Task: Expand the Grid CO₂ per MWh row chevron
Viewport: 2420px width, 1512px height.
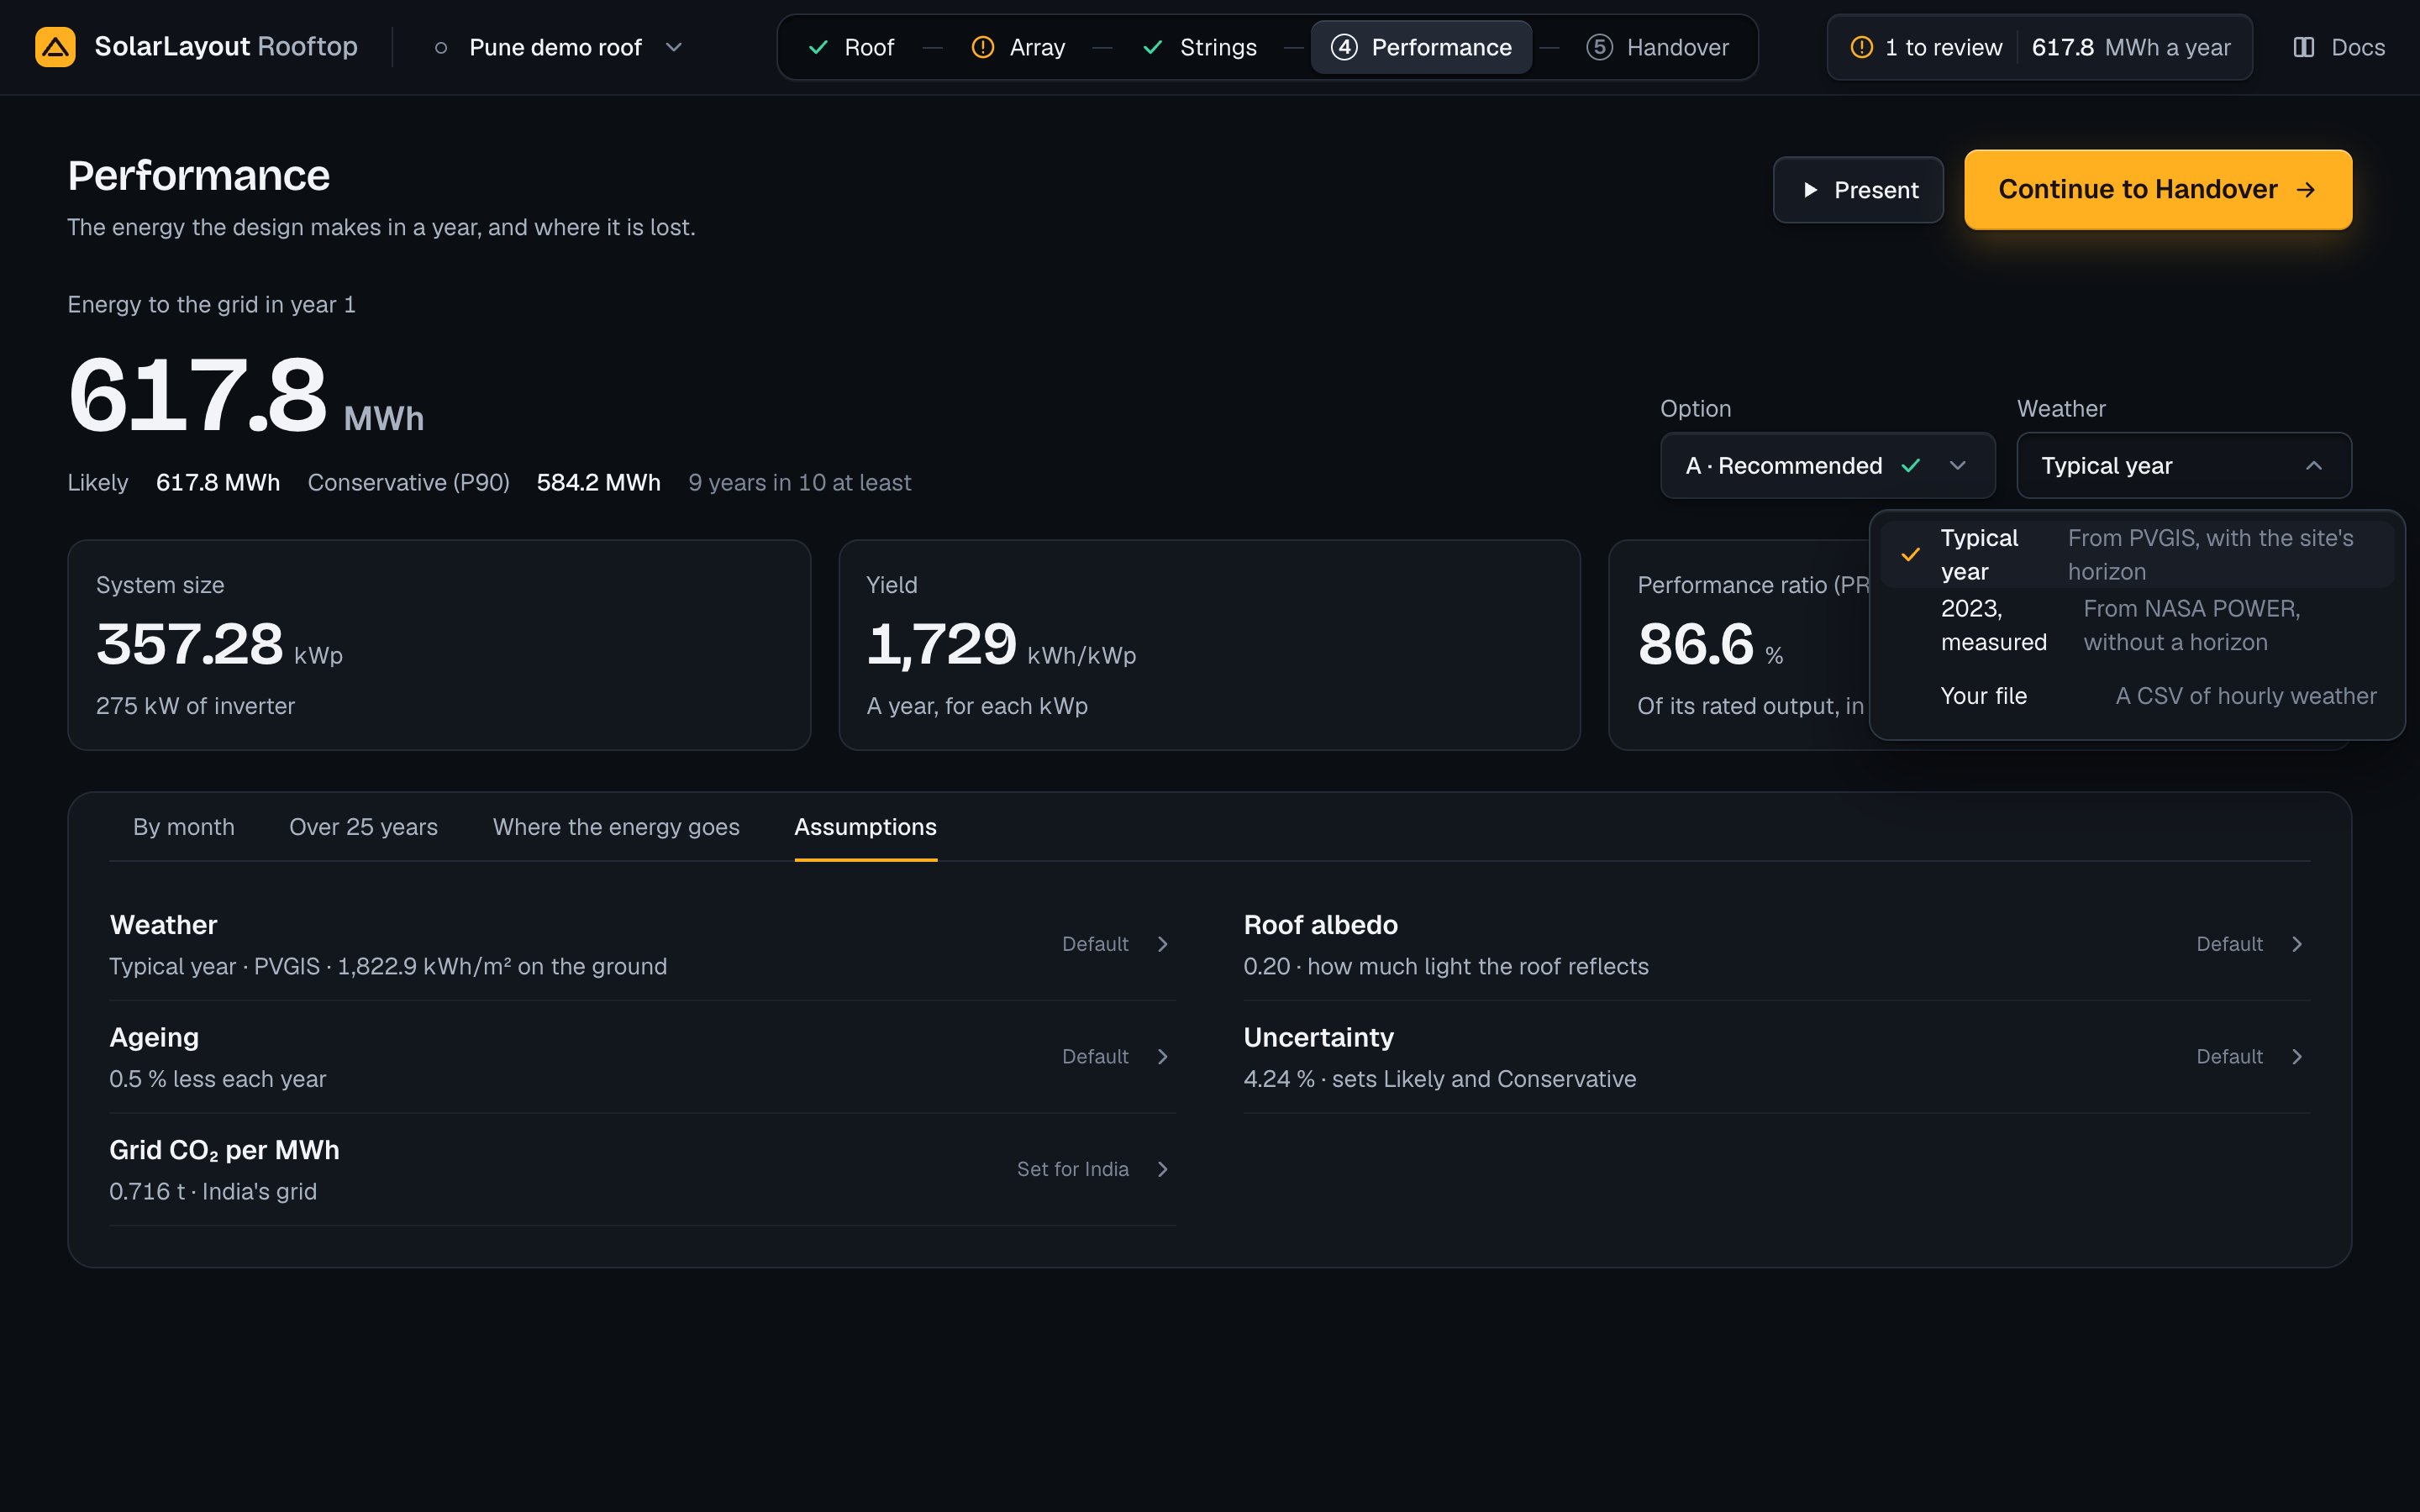Action: coord(1163,1169)
